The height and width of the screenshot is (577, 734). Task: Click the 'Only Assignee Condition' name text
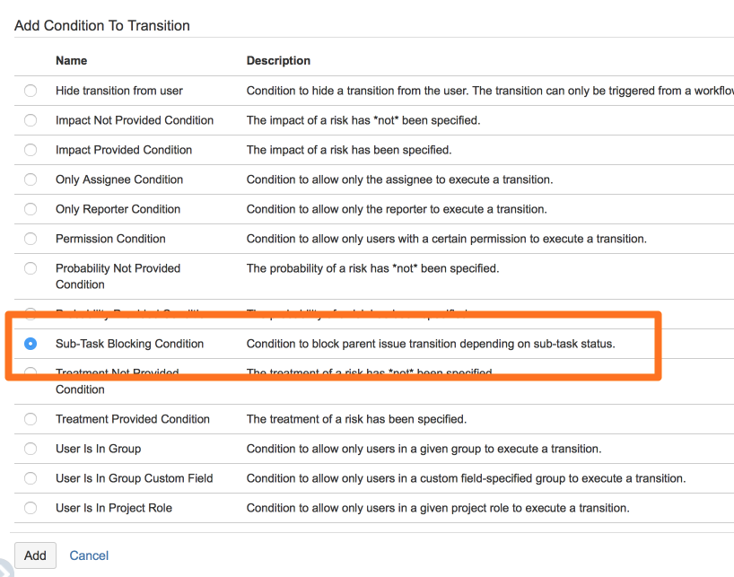(119, 179)
